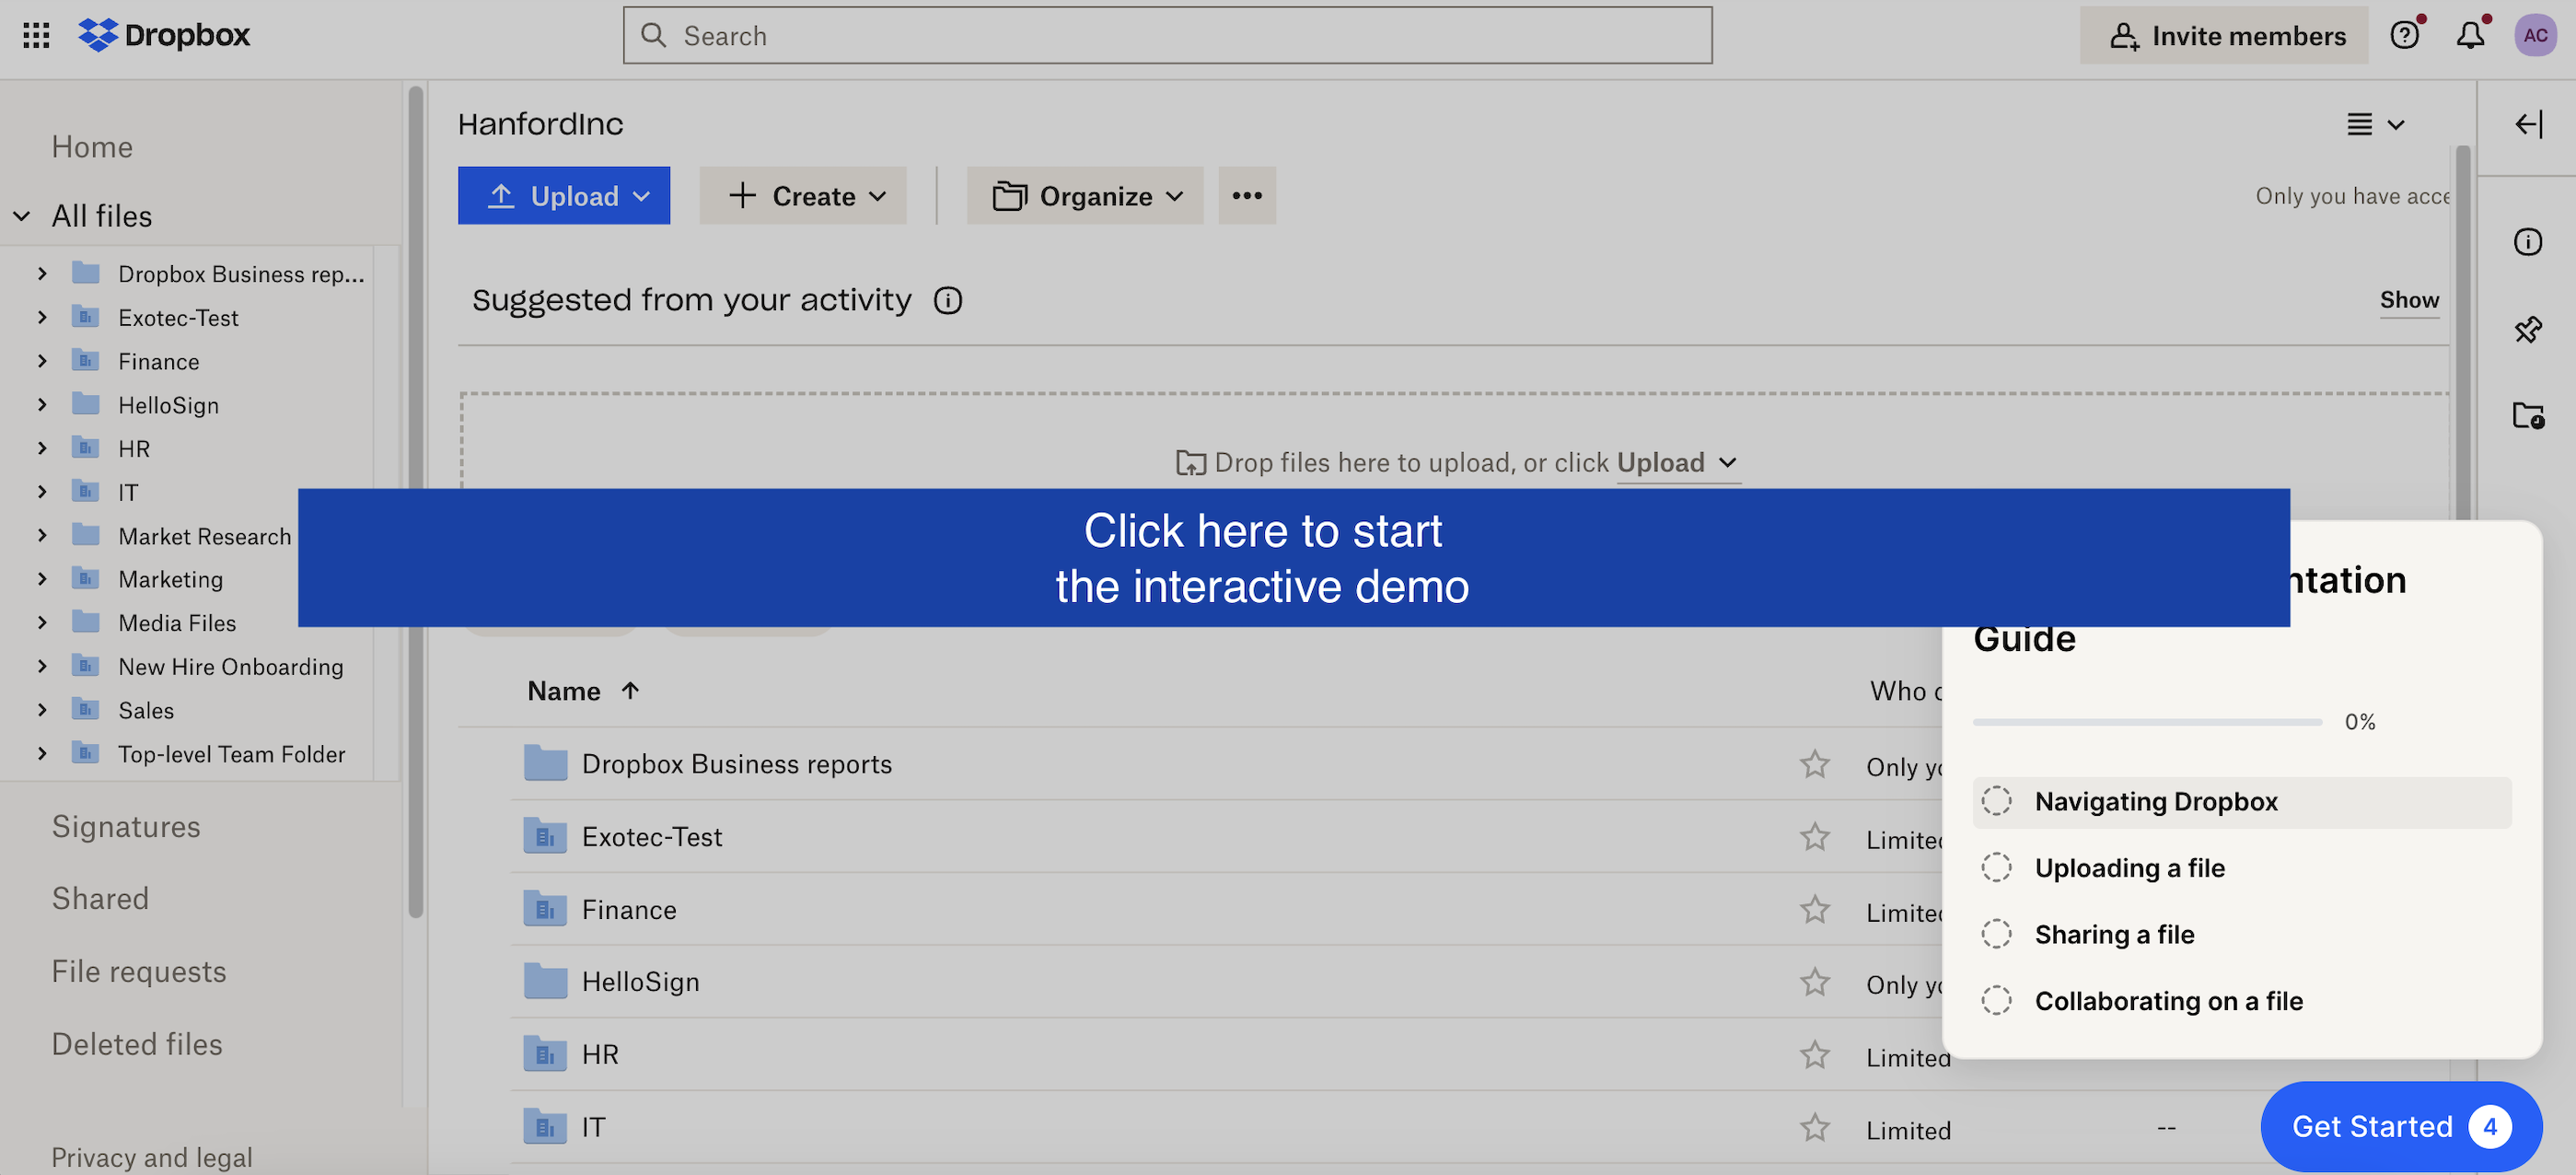The width and height of the screenshot is (2576, 1175).
Task: Expand the Exotec-Test tree node
Action: (42, 317)
